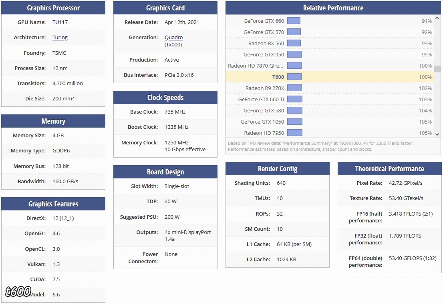The width and height of the screenshot is (443, 304).
Task: Select the GeForce GTX 1050 row
Action: [262, 122]
